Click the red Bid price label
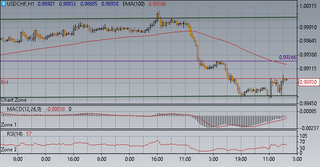This screenshot has height=167, width=320. click(x=4, y=82)
